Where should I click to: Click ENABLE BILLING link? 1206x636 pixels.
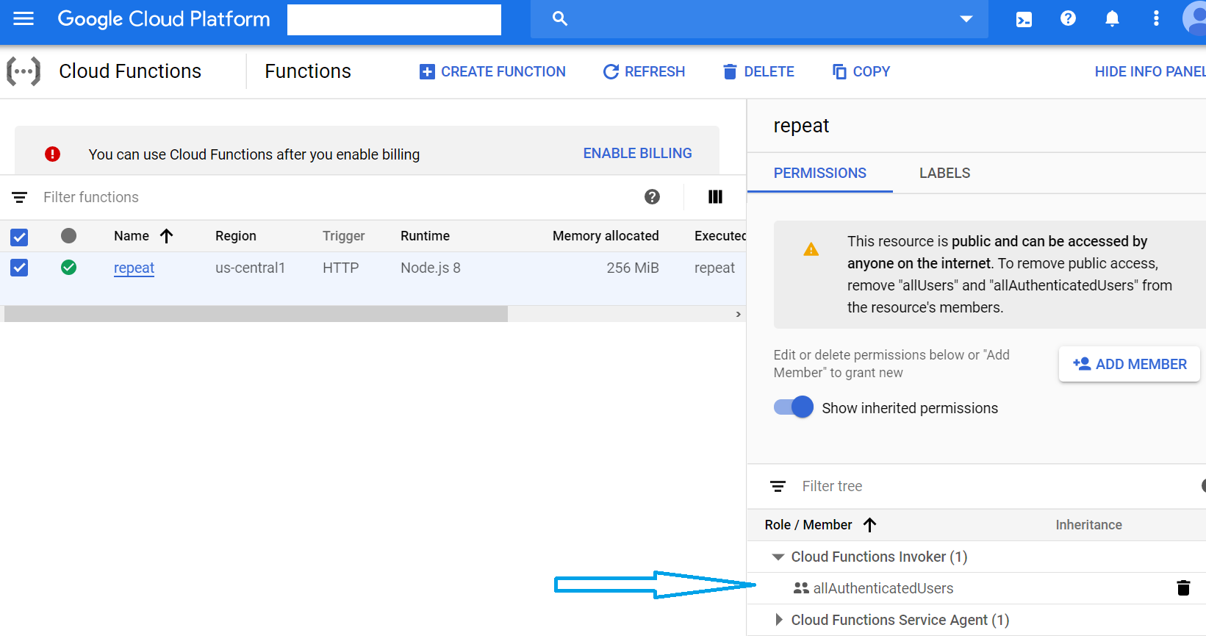pos(637,153)
